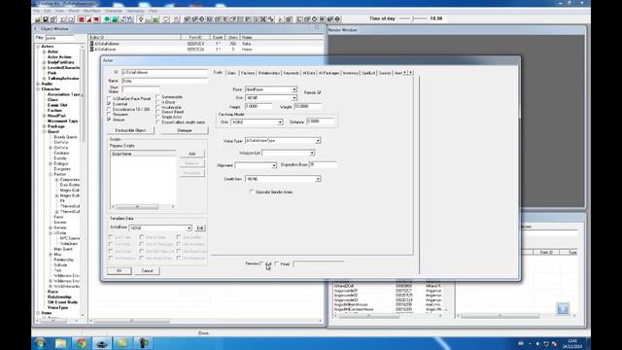Image resolution: width=622 pixels, height=350 pixels.
Task: Open the Death Item dropdown
Action: pyautogui.click(x=318, y=179)
